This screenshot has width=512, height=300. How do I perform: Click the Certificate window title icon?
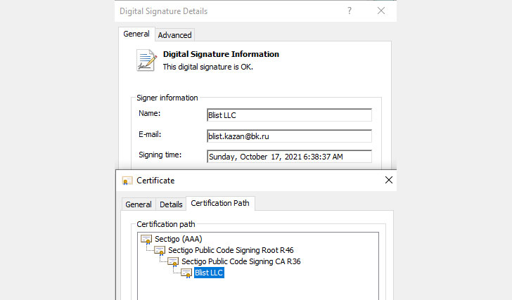click(x=127, y=181)
